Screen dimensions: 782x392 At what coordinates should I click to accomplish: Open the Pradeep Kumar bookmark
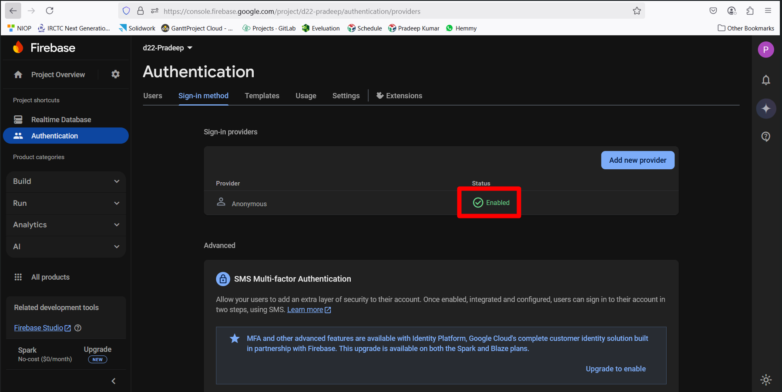tap(414, 28)
